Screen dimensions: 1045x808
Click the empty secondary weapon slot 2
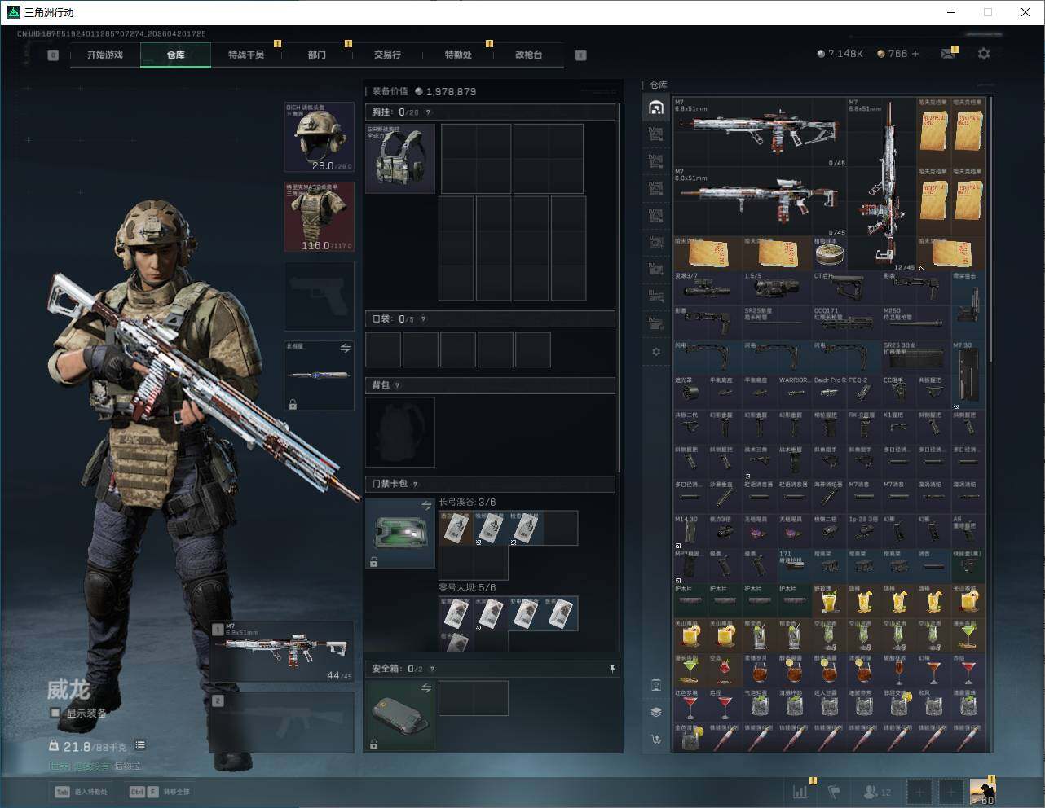click(x=282, y=723)
